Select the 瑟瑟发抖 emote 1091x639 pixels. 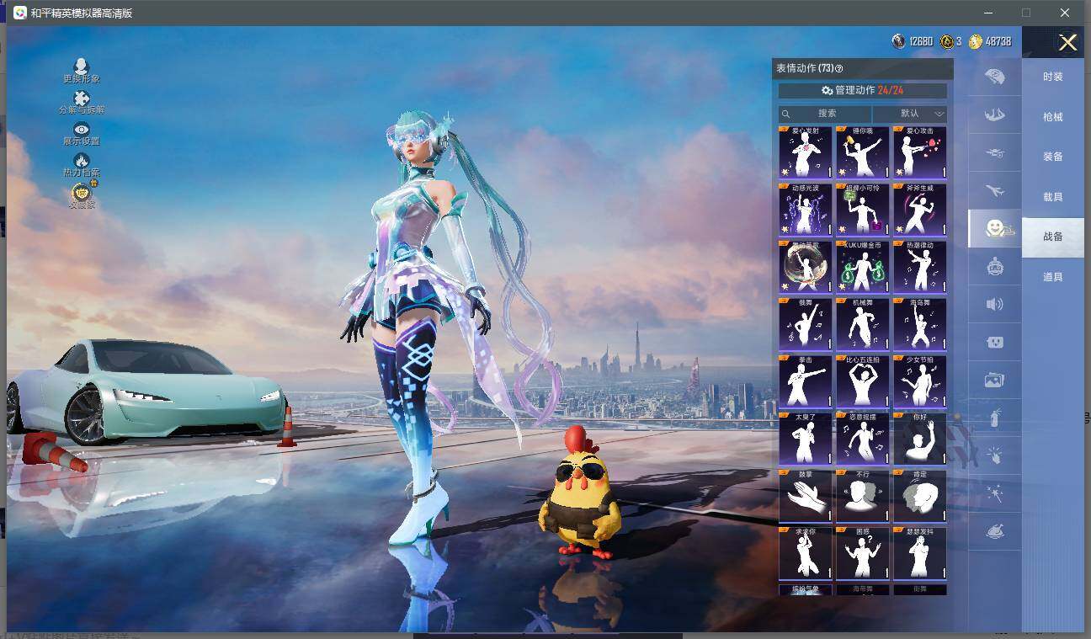[920, 553]
